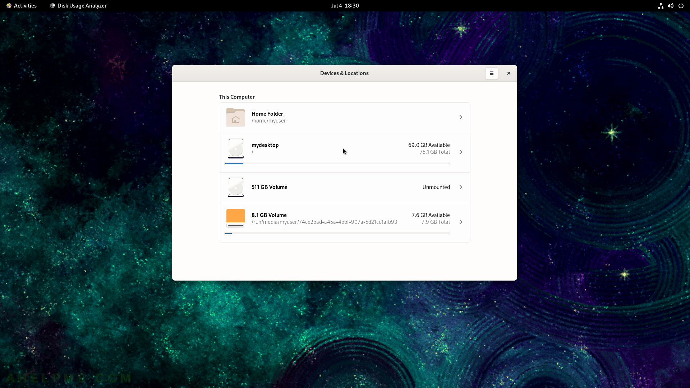Expand the 511 GB Volume chevron
The width and height of the screenshot is (690, 388).
(461, 187)
